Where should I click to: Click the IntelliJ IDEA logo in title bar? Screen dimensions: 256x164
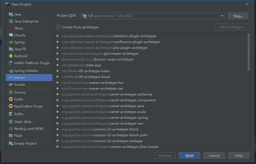[x=7, y=4]
